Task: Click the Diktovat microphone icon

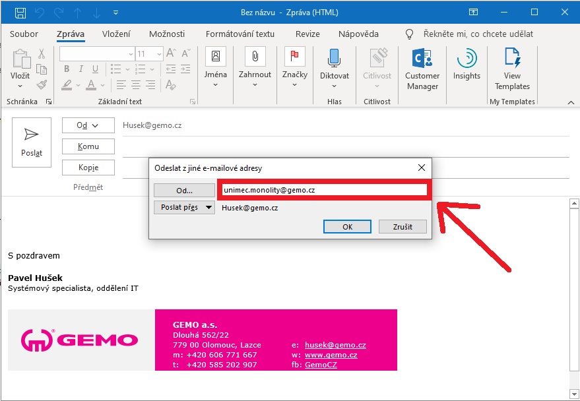Action: point(335,59)
